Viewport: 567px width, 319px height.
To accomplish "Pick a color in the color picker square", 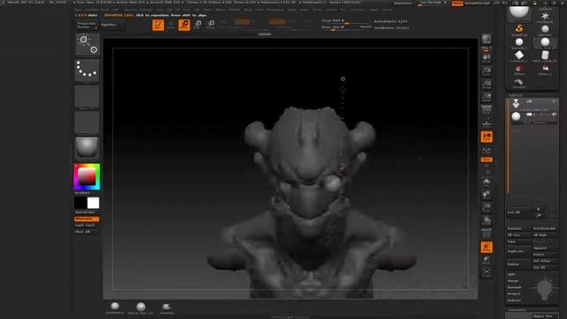I will pos(87,176).
